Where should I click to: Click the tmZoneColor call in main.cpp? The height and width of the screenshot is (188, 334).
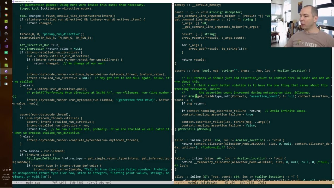[x=56, y=38]
